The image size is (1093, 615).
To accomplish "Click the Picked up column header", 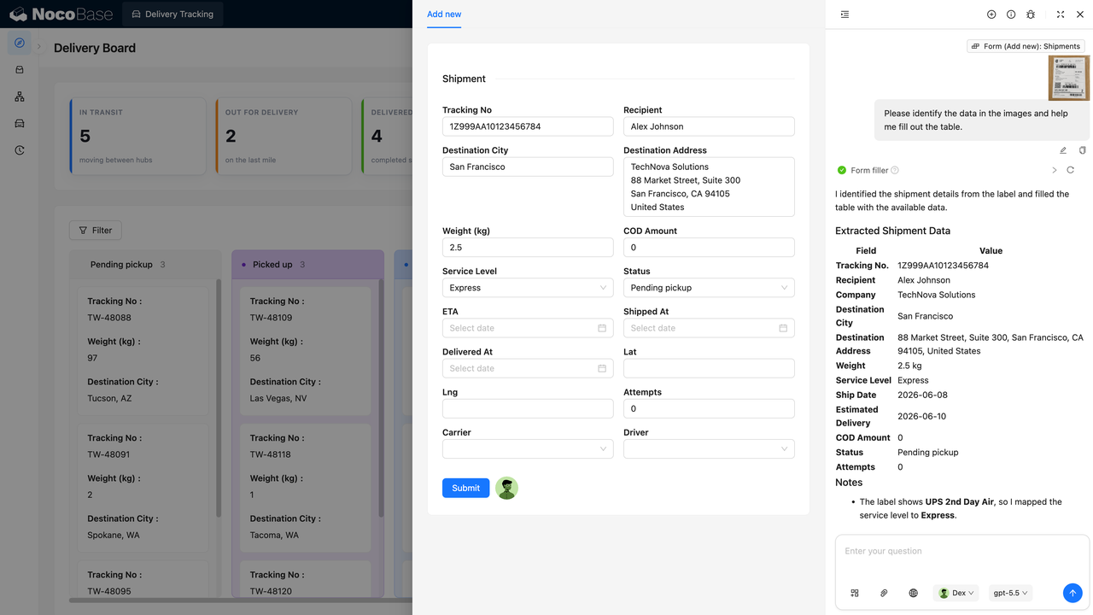I will pos(307,264).
